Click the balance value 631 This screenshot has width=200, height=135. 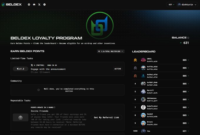186,43
